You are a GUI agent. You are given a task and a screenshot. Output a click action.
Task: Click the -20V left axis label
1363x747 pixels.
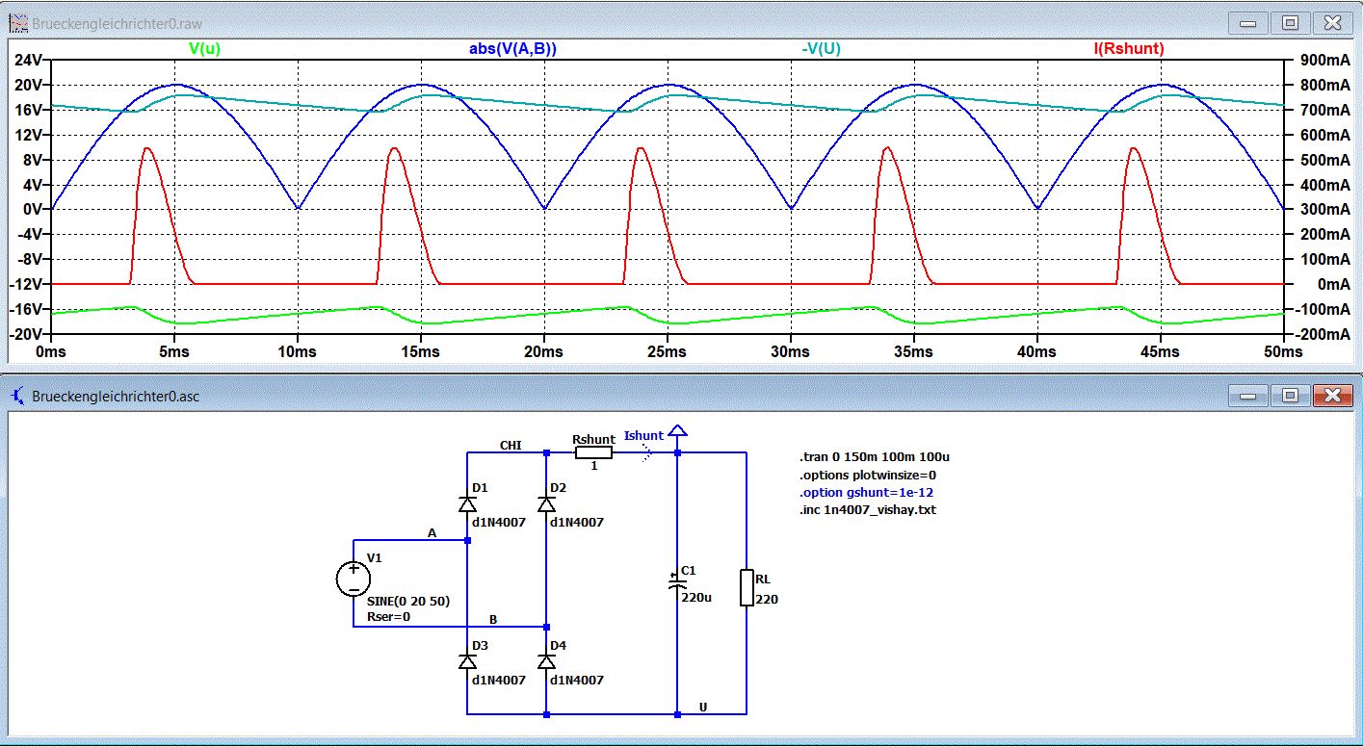[x=27, y=334]
